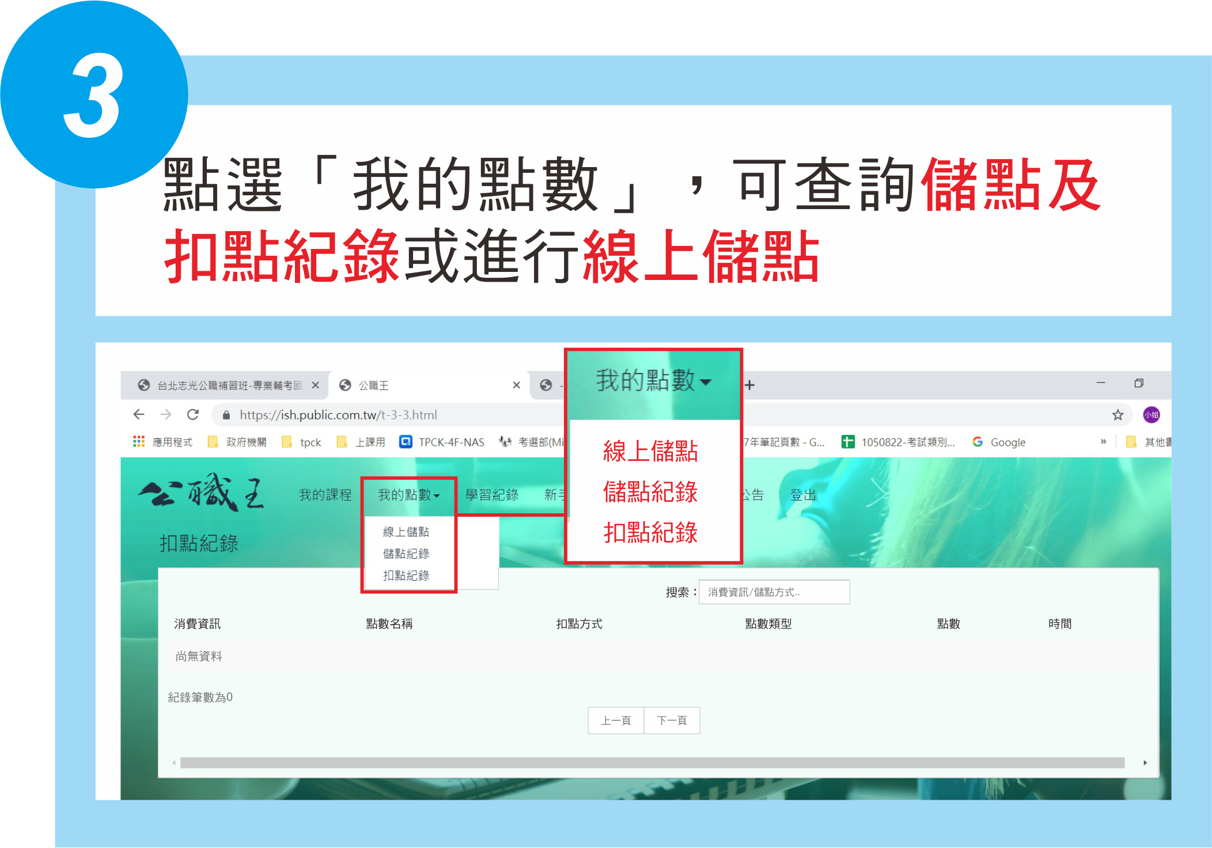Click the 扣點方式 column header

click(x=579, y=624)
